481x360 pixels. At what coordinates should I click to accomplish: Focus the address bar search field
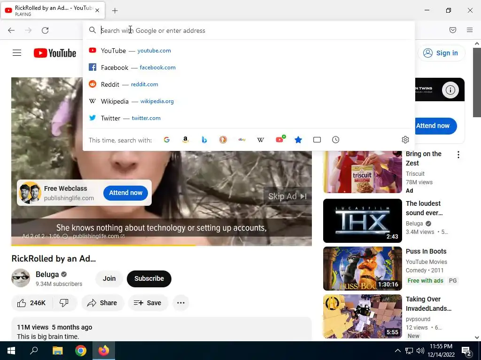(248, 30)
